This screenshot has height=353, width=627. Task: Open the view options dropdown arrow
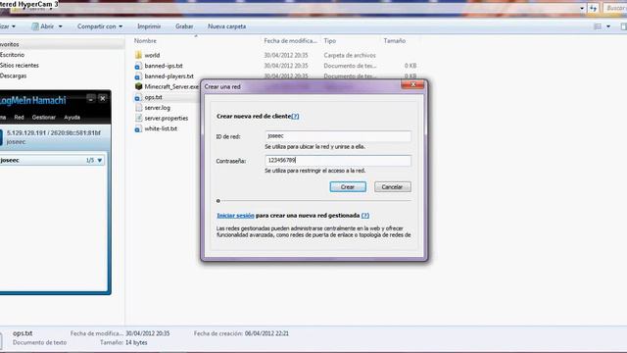[608, 26]
